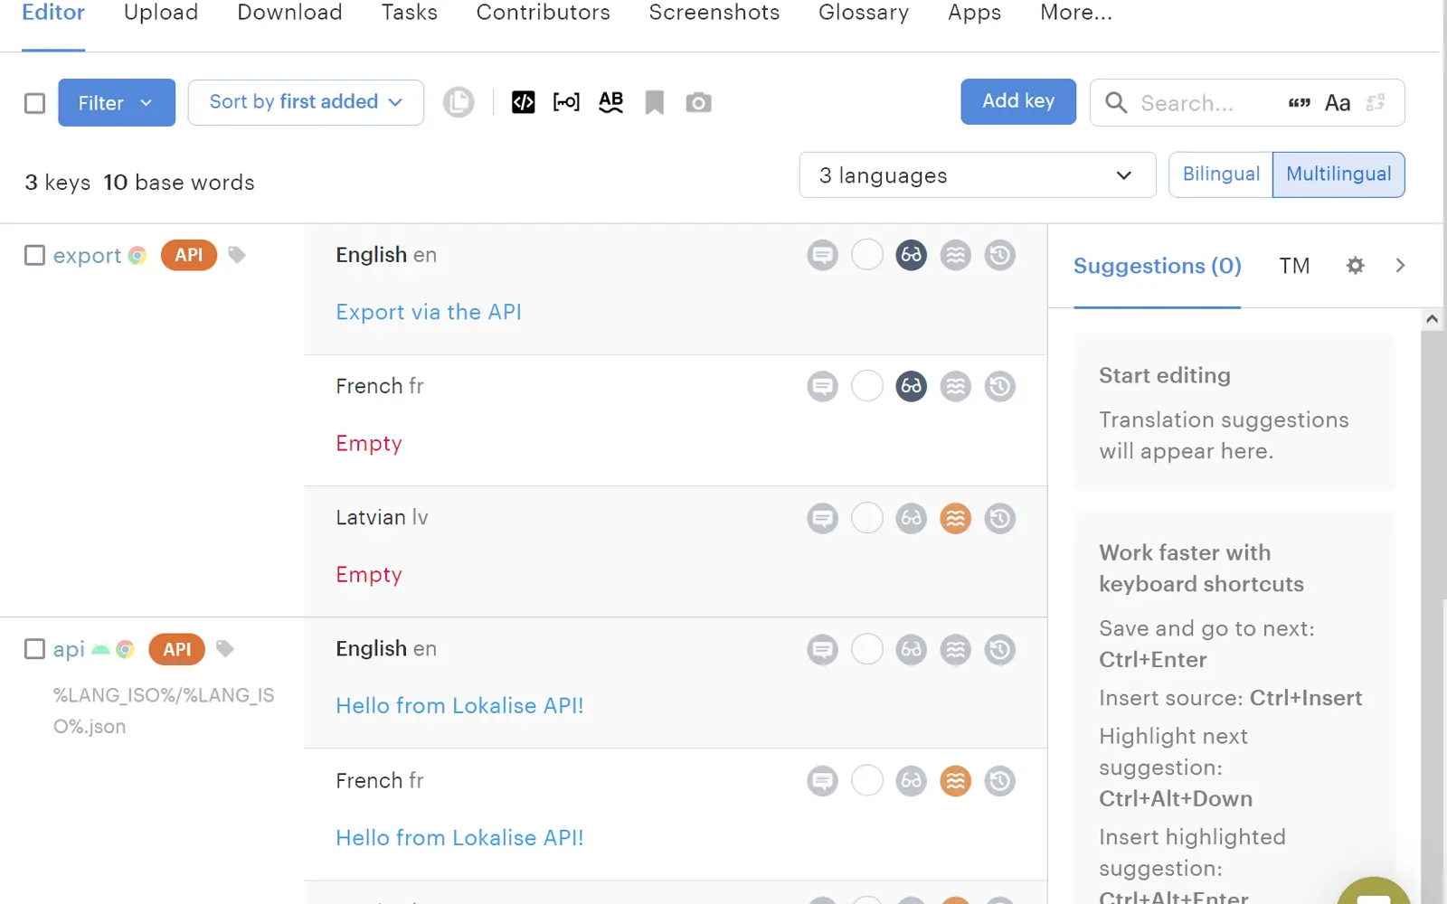
Task: Open suggestions panel settings gear
Action: pyautogui.click(x=1355, y=266)
